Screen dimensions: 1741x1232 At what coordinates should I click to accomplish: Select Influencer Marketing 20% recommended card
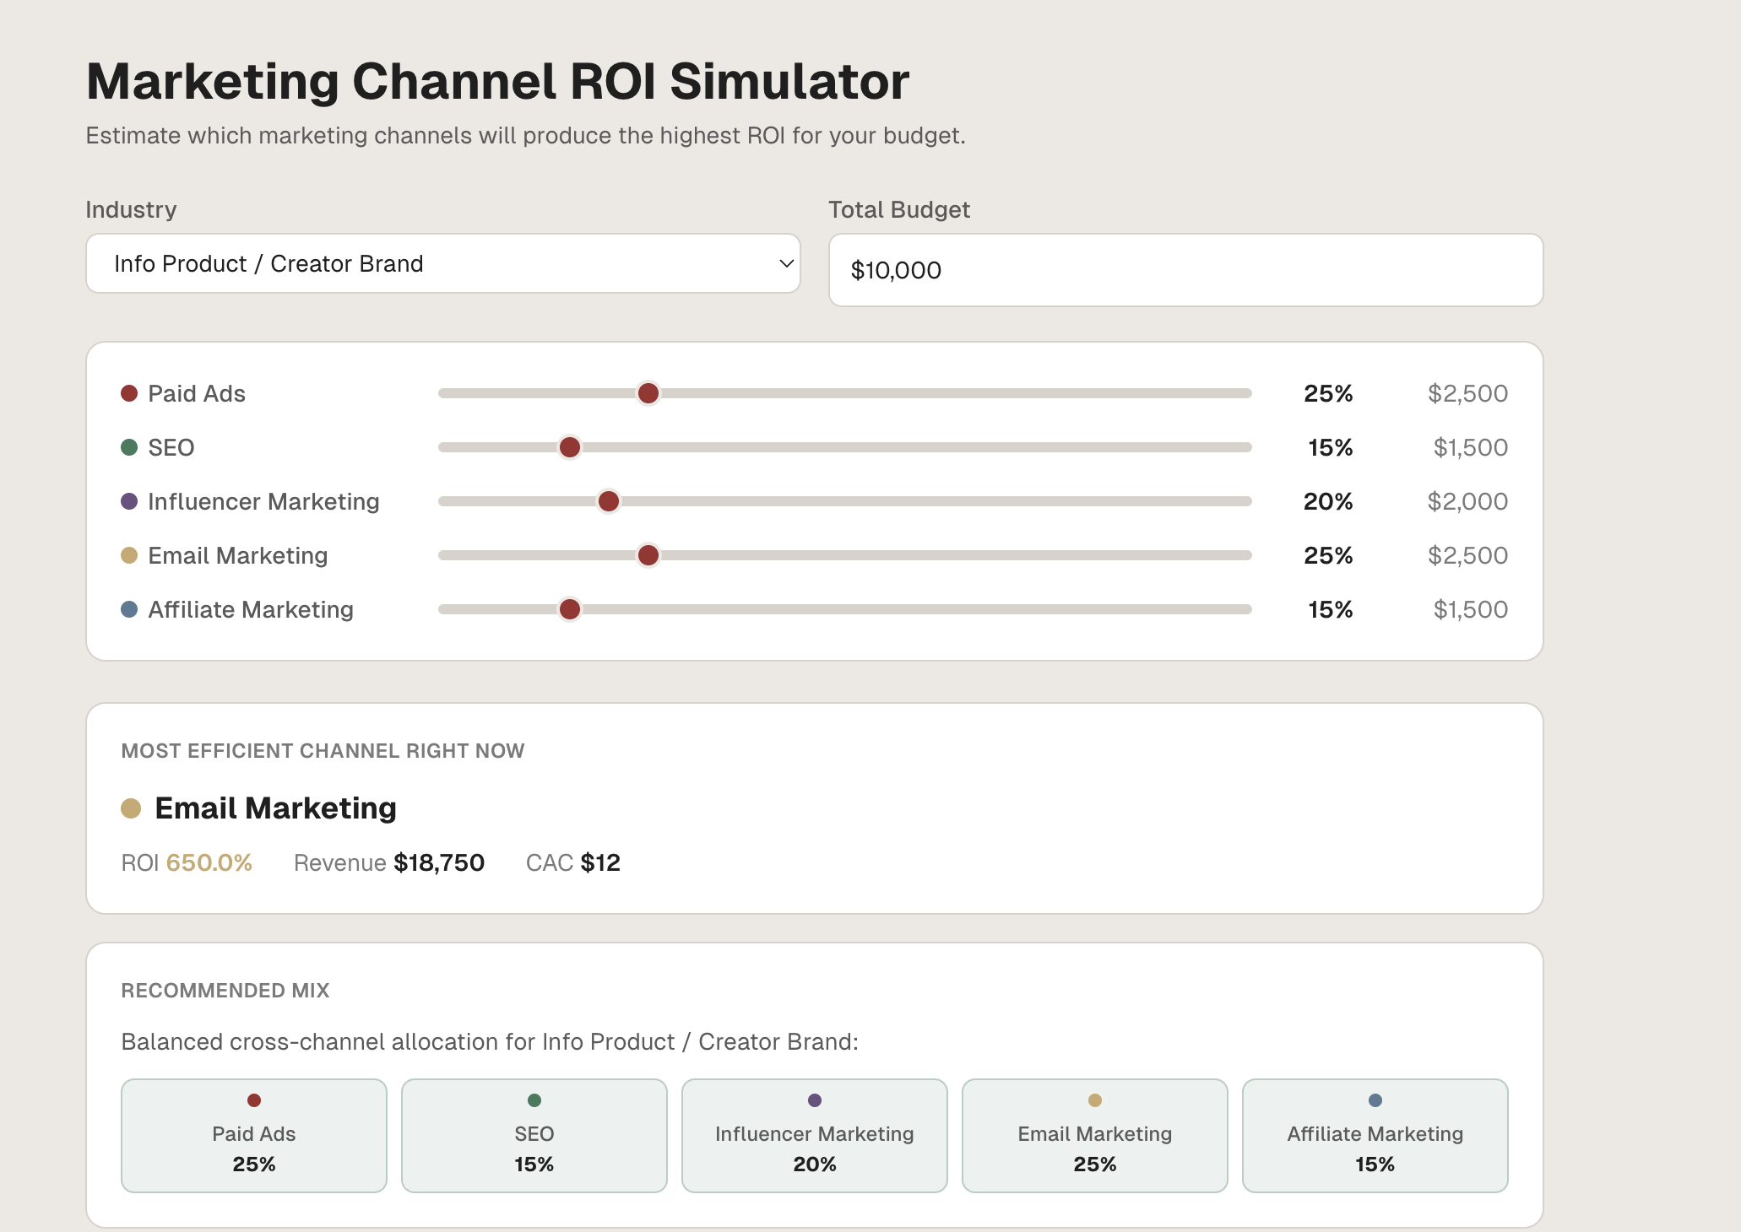(815, 1135)
